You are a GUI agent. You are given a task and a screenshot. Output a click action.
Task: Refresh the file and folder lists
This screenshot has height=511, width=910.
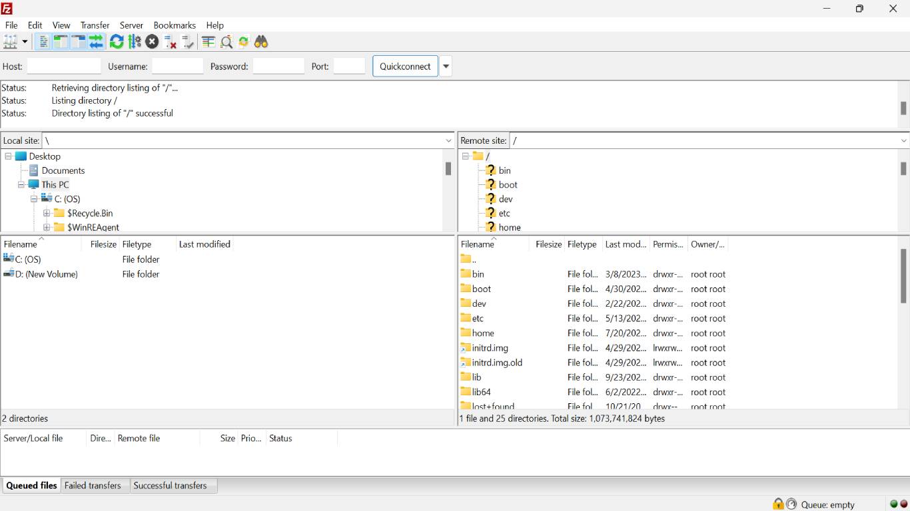click(x=117, y=42)
